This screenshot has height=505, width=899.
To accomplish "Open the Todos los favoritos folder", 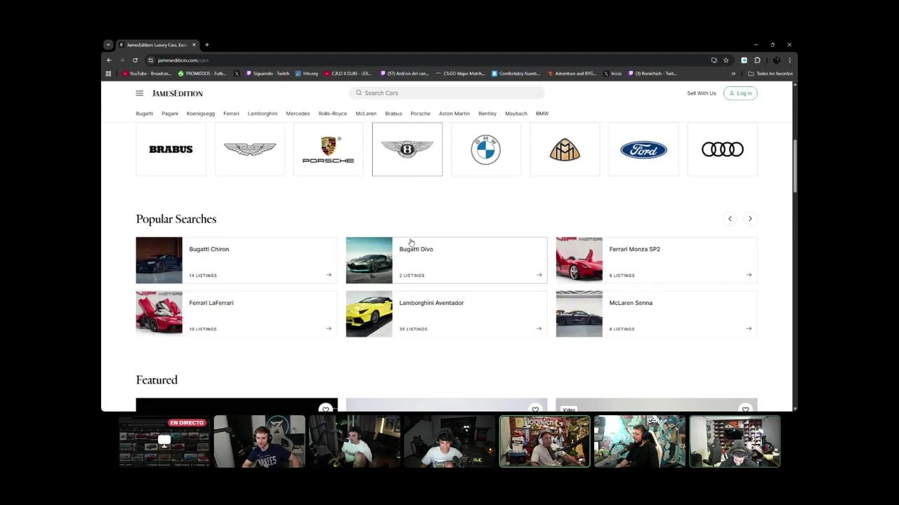I will pyautogui.click(x=770, y=74).
